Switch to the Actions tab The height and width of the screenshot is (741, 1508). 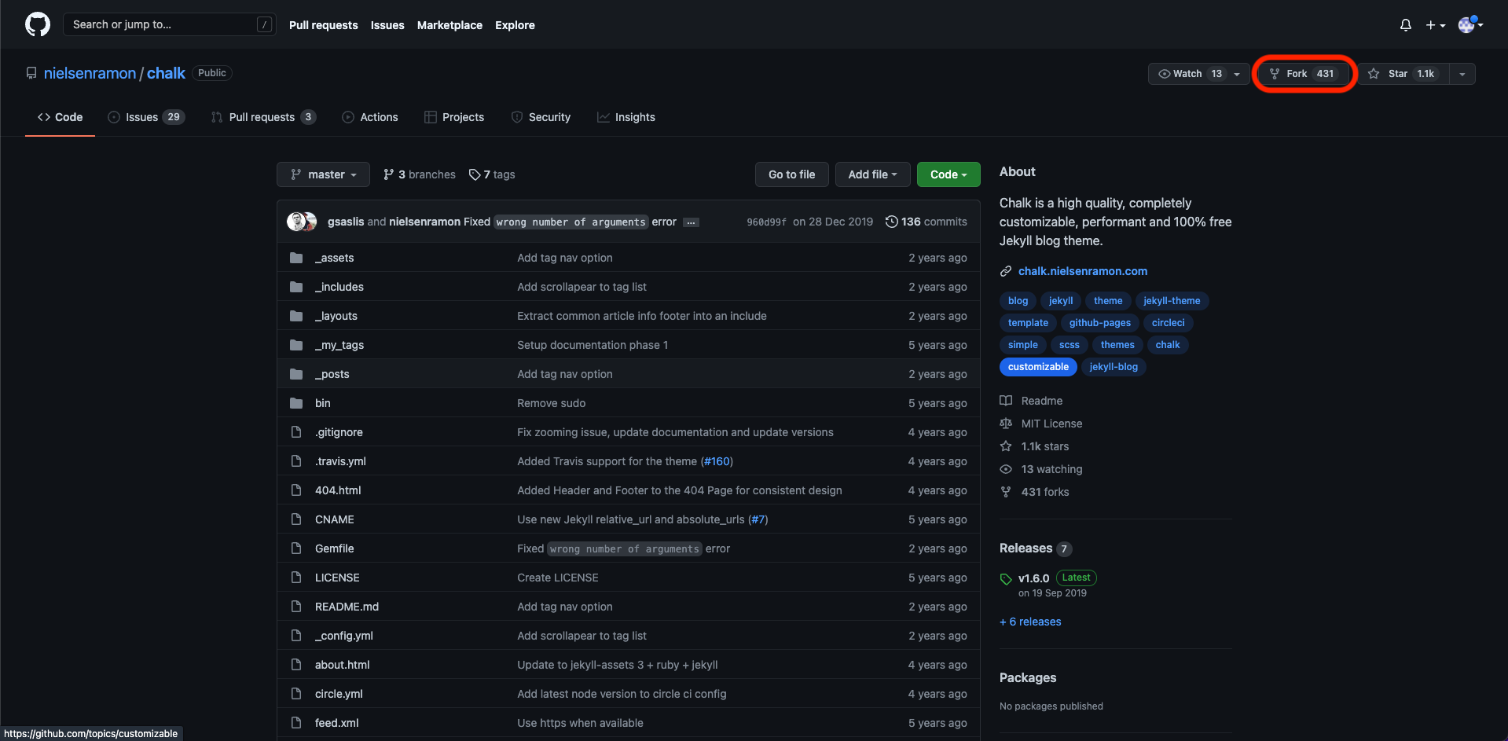point(370,117)
